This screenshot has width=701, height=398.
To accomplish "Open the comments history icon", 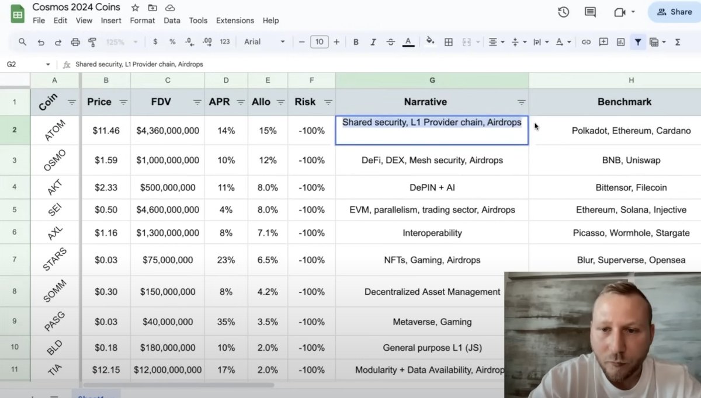I will (591, 12).
